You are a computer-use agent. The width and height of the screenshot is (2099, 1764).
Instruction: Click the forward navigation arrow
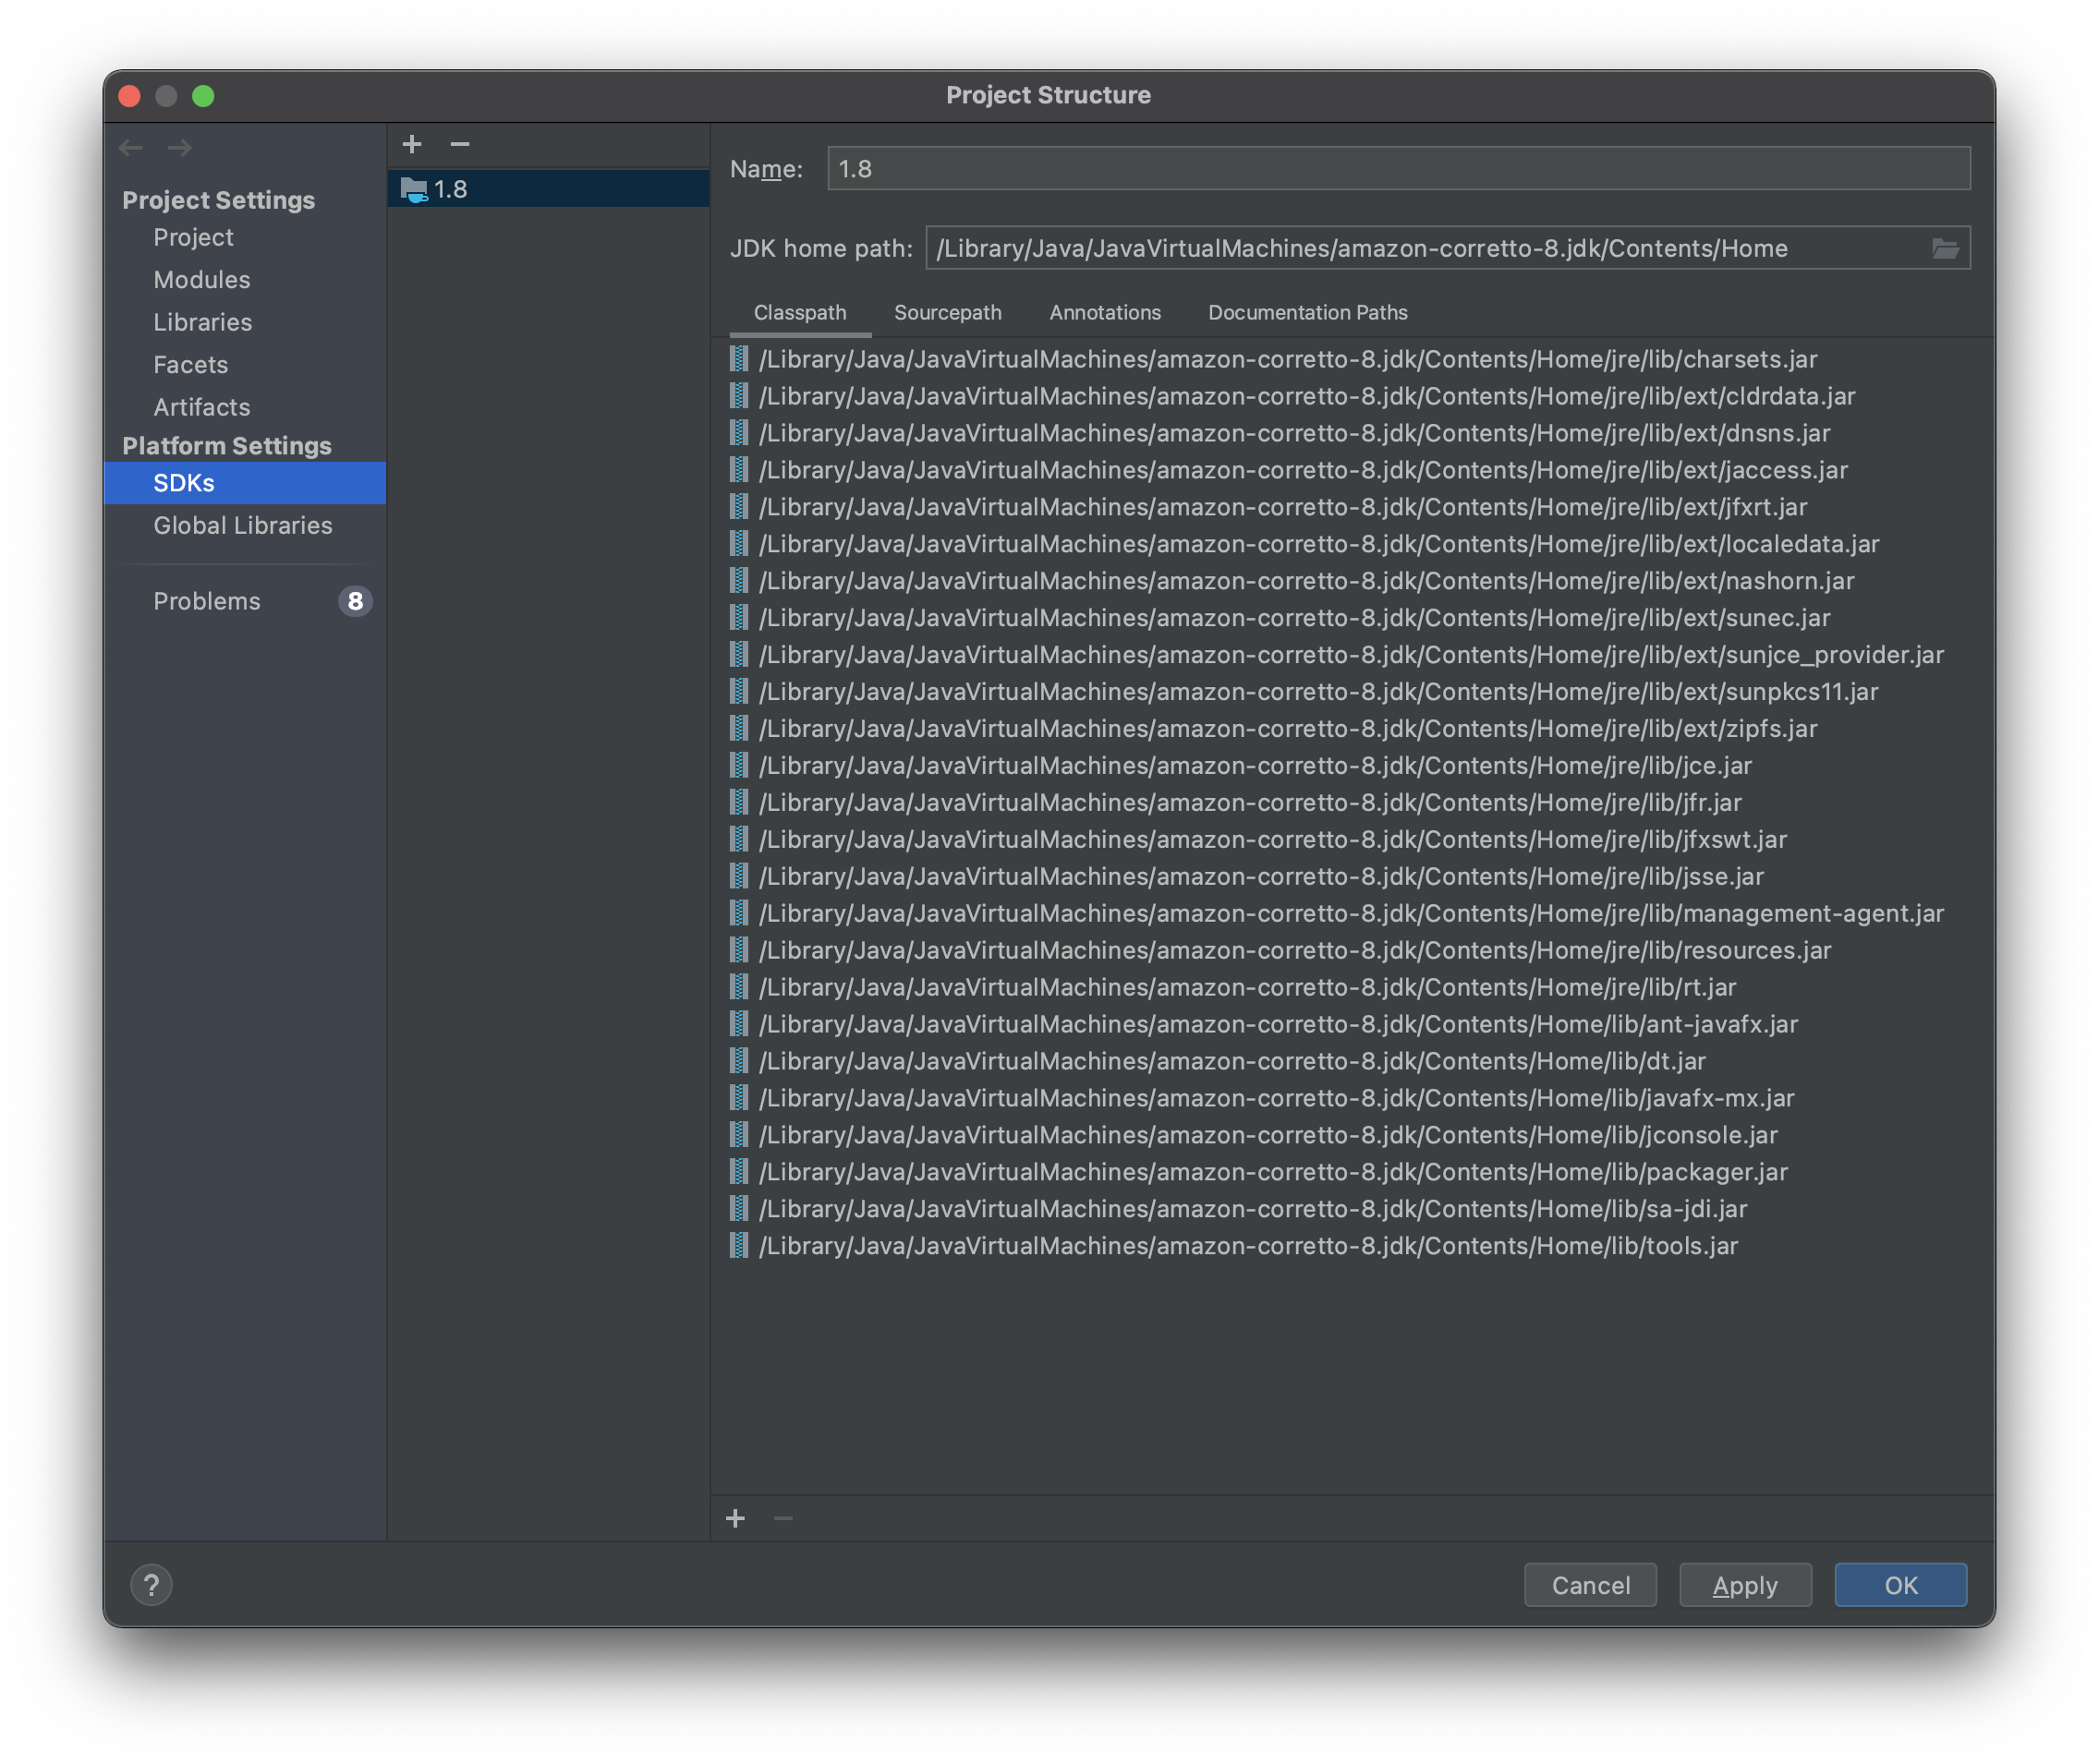[180, 148]
